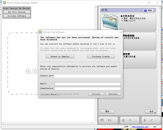
Task: Click the 100% zoom status text
Action: pyautogui.click(x=126, y=126)
